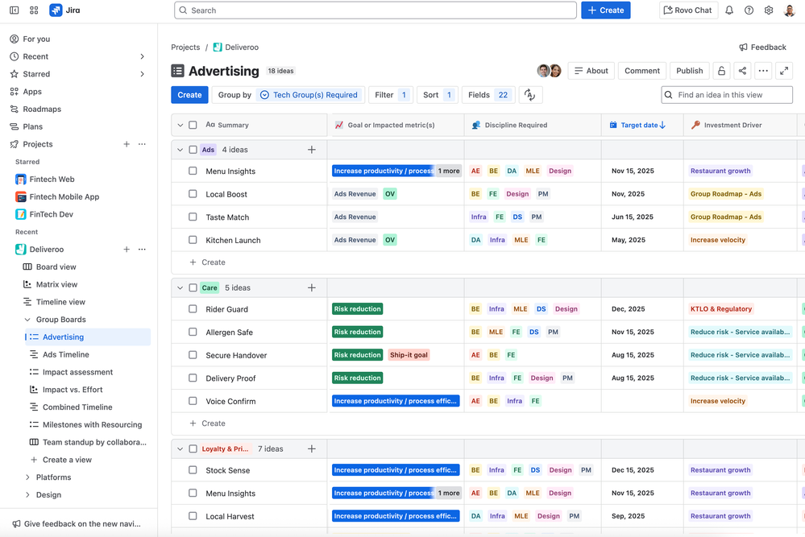Open Board view

[56, 266]
